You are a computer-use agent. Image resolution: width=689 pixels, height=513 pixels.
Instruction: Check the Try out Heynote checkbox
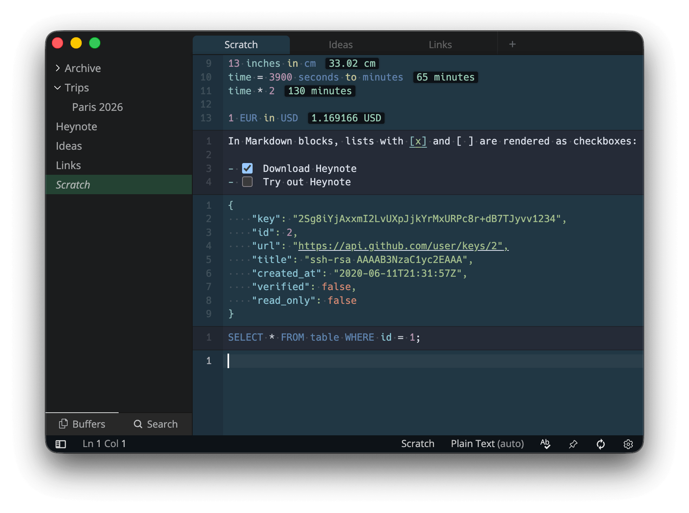(x=247, y=182)
